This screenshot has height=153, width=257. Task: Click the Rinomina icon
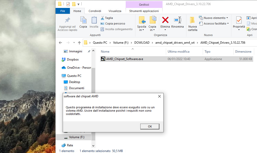click(x=177, y=20)
